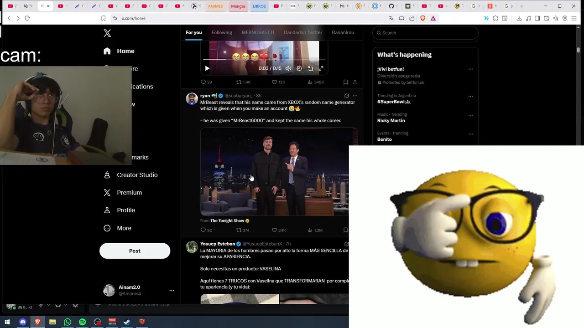
Task: Share the post with 348K views
Action: pyautogui.click(x=355, y=82)
